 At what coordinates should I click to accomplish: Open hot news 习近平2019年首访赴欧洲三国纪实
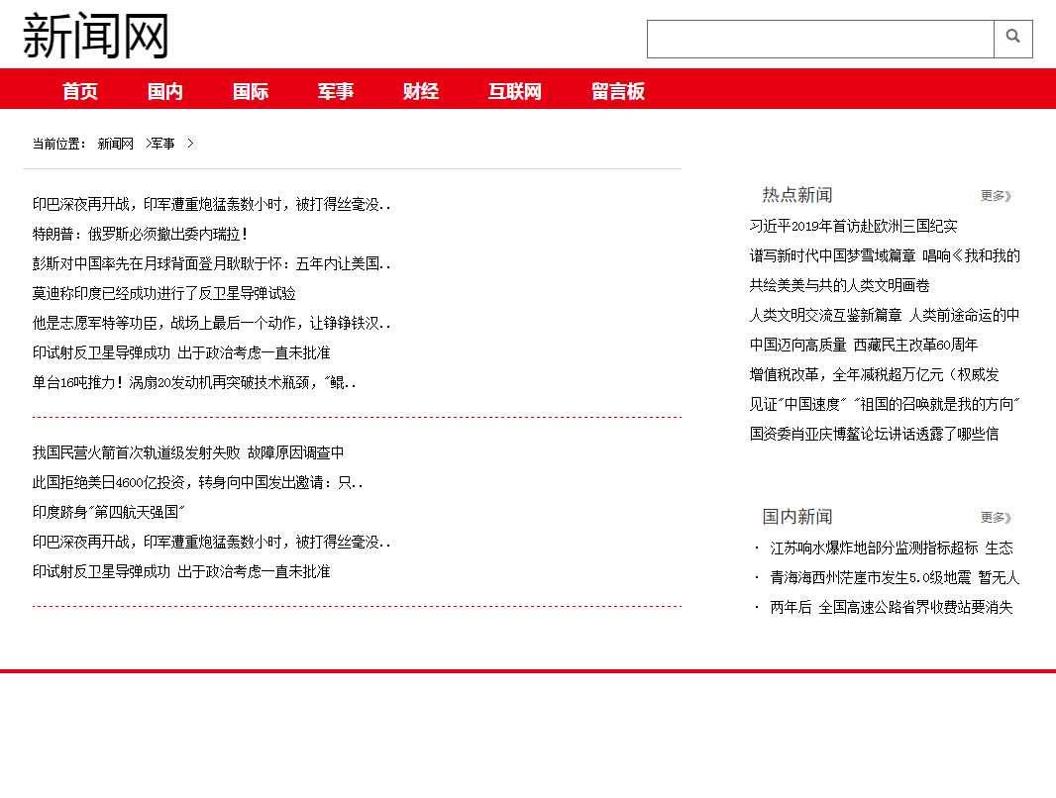point(854,227)
